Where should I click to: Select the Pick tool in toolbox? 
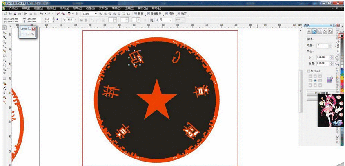pos(4,28)
